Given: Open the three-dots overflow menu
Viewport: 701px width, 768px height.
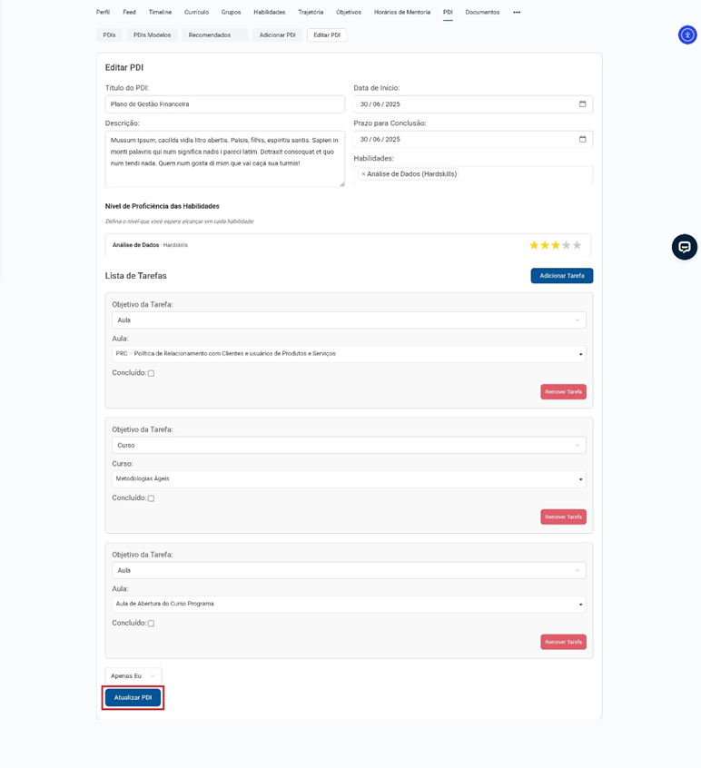Looking at the screenshot, I should point(517,13).
